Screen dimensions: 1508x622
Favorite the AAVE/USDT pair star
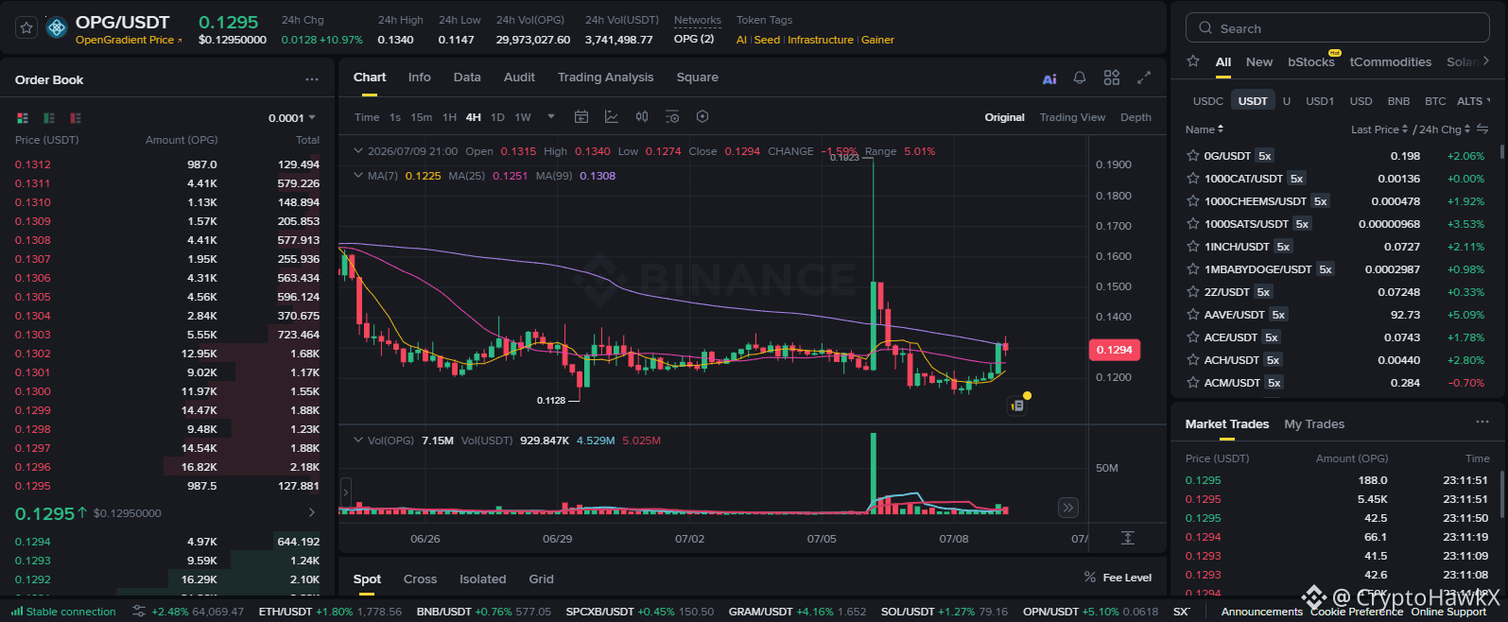pos(1193,315)
